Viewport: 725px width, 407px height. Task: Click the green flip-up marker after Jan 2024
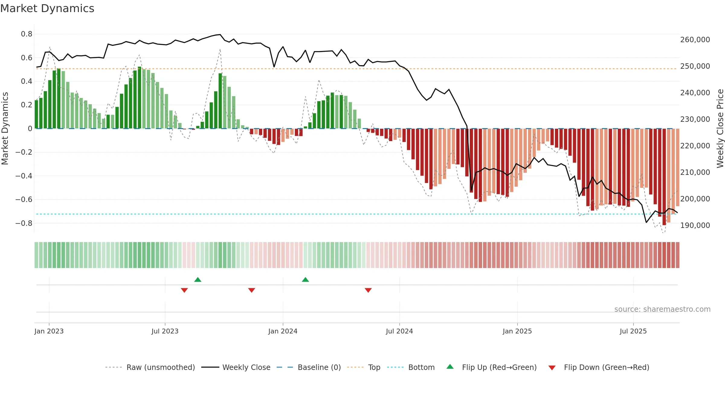(305, 279)
